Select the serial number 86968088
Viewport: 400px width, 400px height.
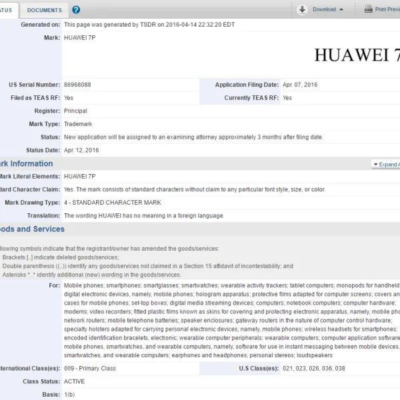77,85
